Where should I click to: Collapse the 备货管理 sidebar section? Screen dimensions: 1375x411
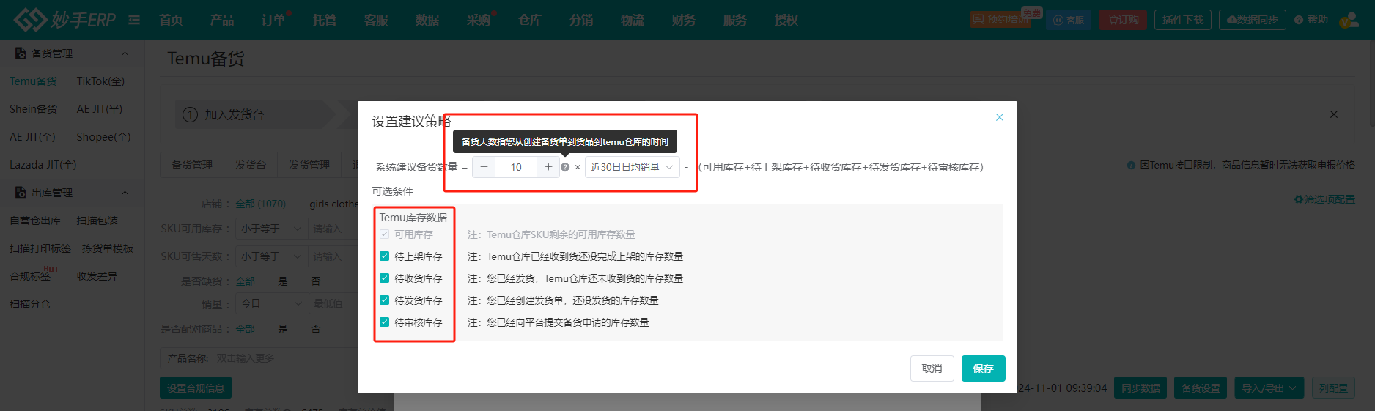point(125,53)
